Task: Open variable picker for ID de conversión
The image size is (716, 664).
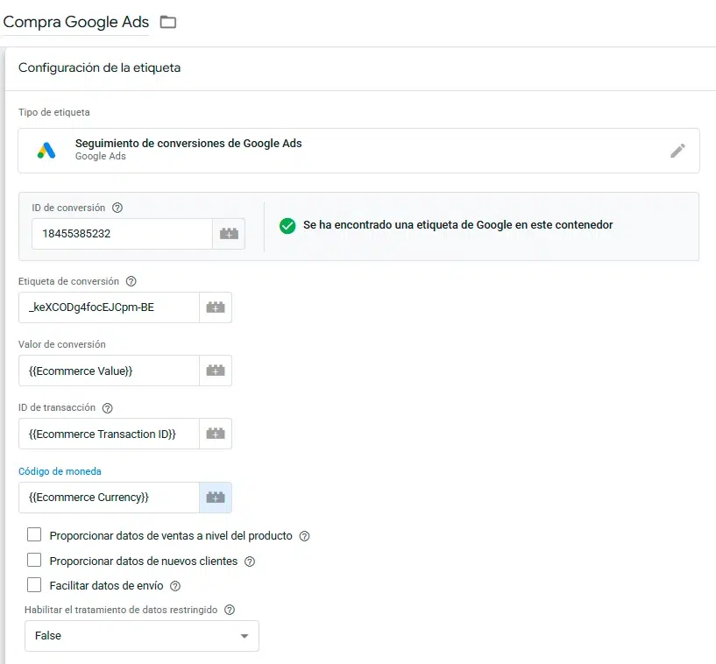Action: pyautogui.click(x=229, y=234)
